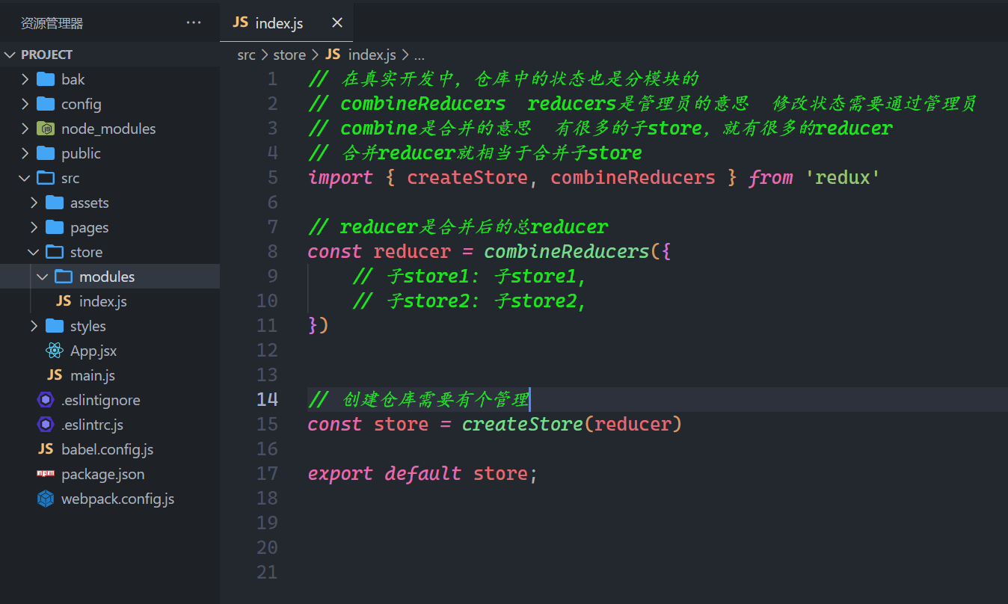1008x604 pixels.
Task: Click the JS icon beside main.js
Action: click(55, 375)
